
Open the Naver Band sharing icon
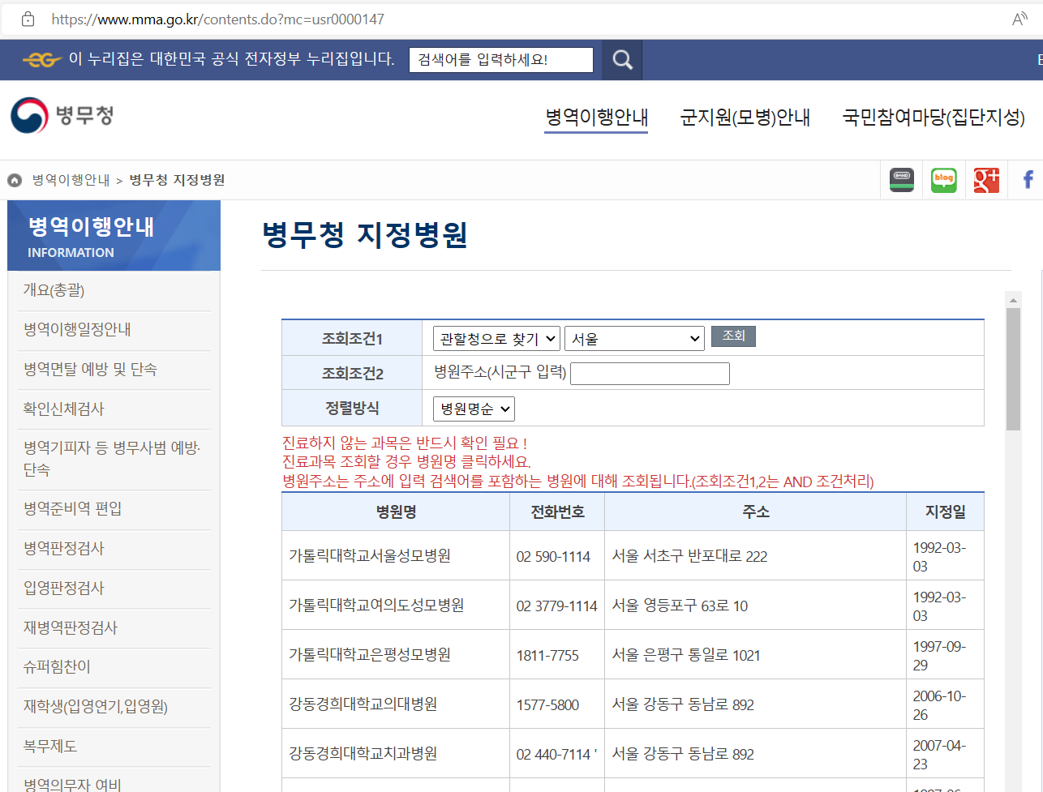pyautogui.click(x=901, y=179)
